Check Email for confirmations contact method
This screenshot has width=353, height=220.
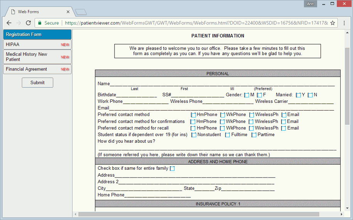click(284, 122)
